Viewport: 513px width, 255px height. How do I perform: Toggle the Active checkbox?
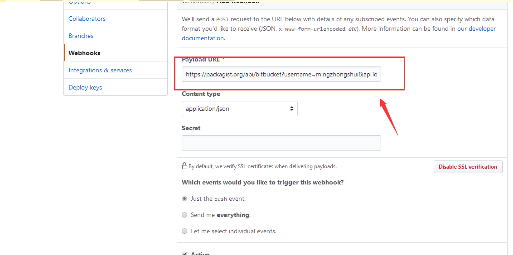(184, 254)
